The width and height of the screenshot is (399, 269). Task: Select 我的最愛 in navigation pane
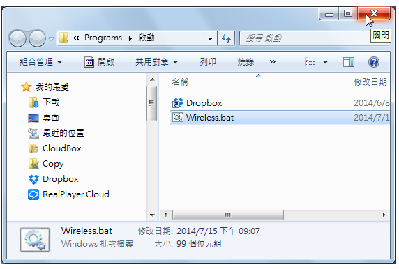click(x=52, y=87)
